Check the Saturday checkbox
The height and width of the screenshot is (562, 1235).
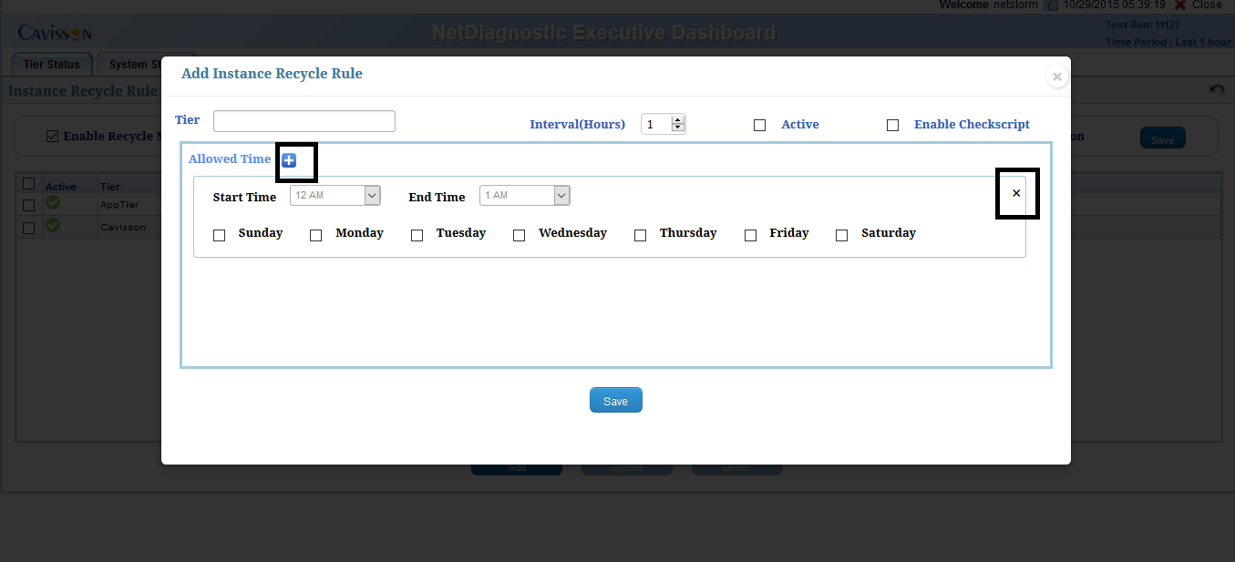point(841,236)
